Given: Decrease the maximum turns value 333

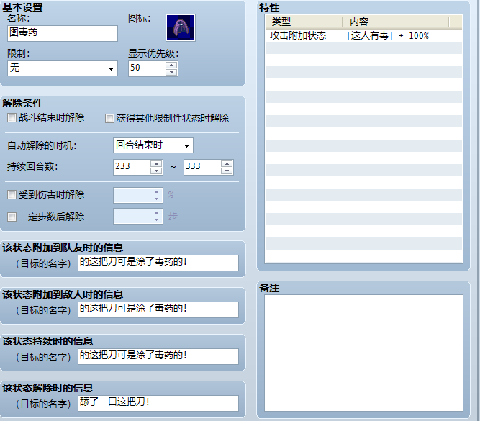Looking at the screenshot, I should [x=227, y=171].
